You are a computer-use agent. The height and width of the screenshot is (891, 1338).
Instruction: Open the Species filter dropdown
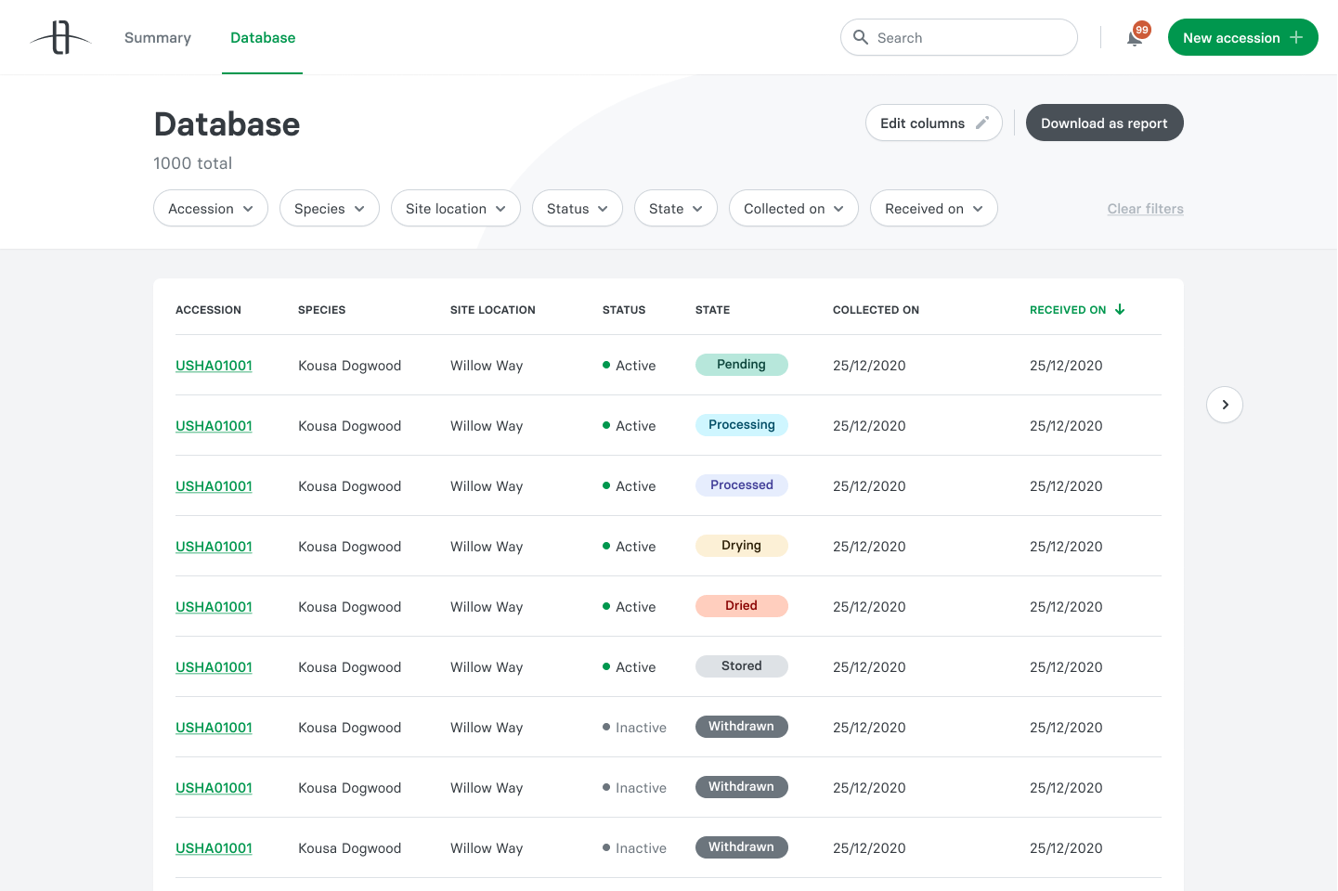329,209
